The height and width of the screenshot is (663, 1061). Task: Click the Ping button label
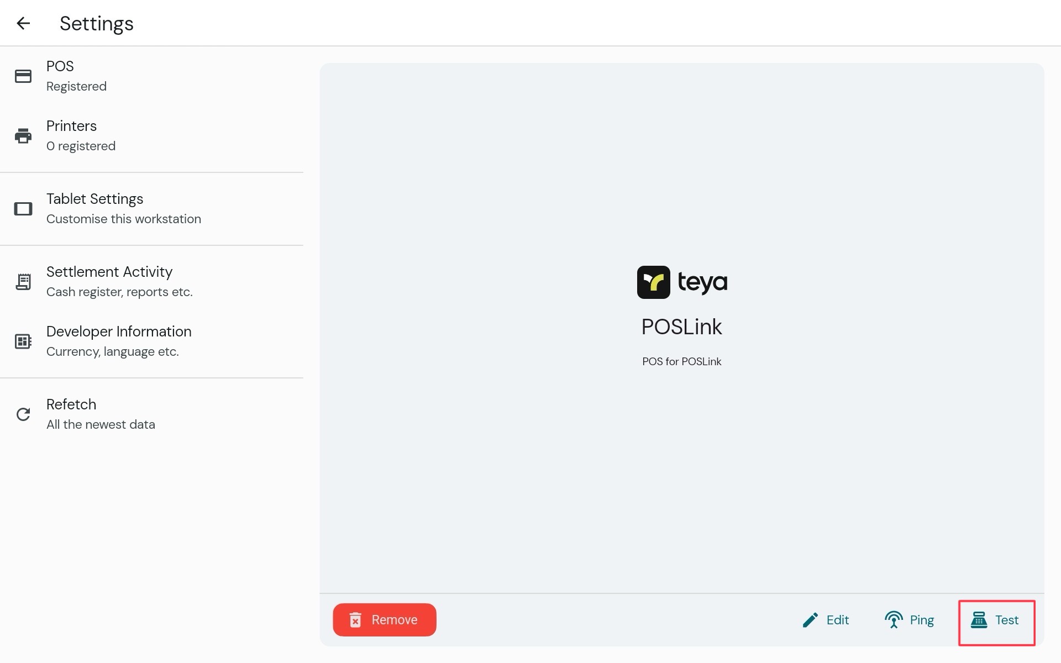(922, 620)
